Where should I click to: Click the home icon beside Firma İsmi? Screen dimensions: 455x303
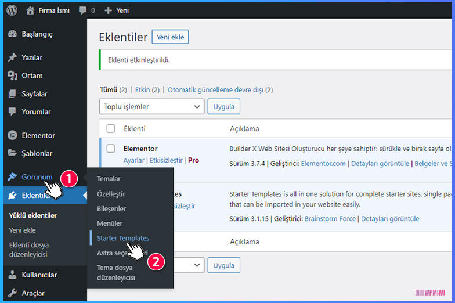tap(30, 10)
